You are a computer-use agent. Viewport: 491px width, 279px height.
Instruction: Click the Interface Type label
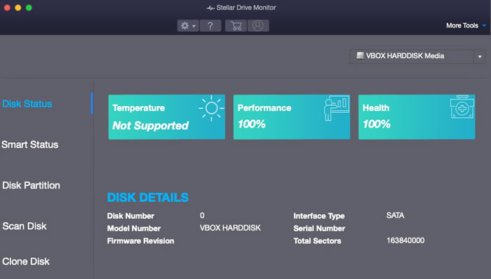coord(318,216)
